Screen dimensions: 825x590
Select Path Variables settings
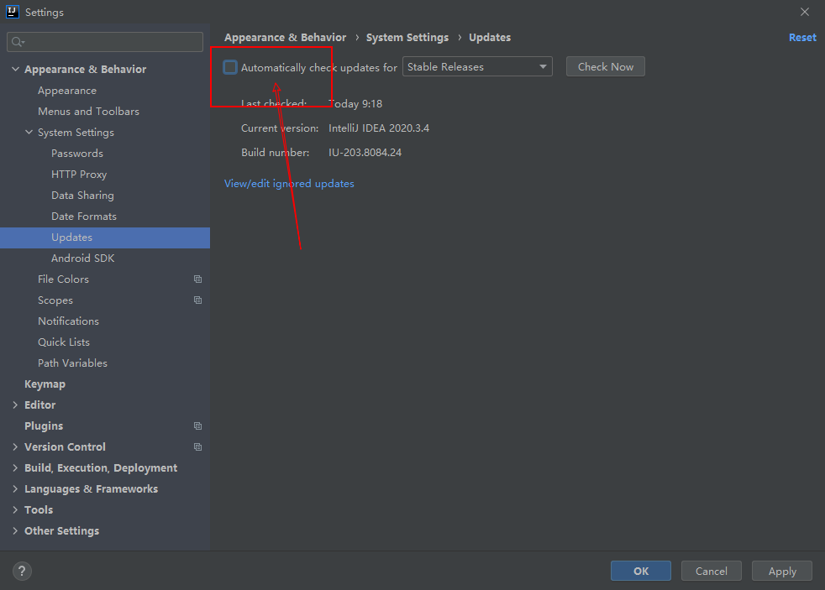(x=72, y=363)
